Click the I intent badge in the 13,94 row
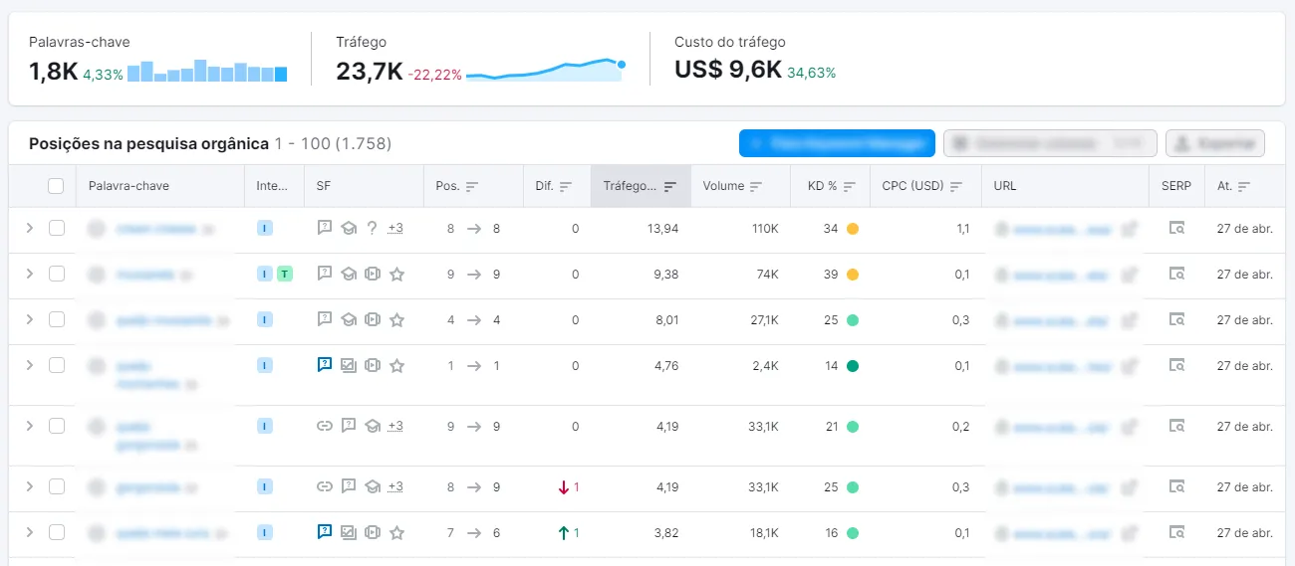This screenshot has width=1295, height=566. point(264,229)
